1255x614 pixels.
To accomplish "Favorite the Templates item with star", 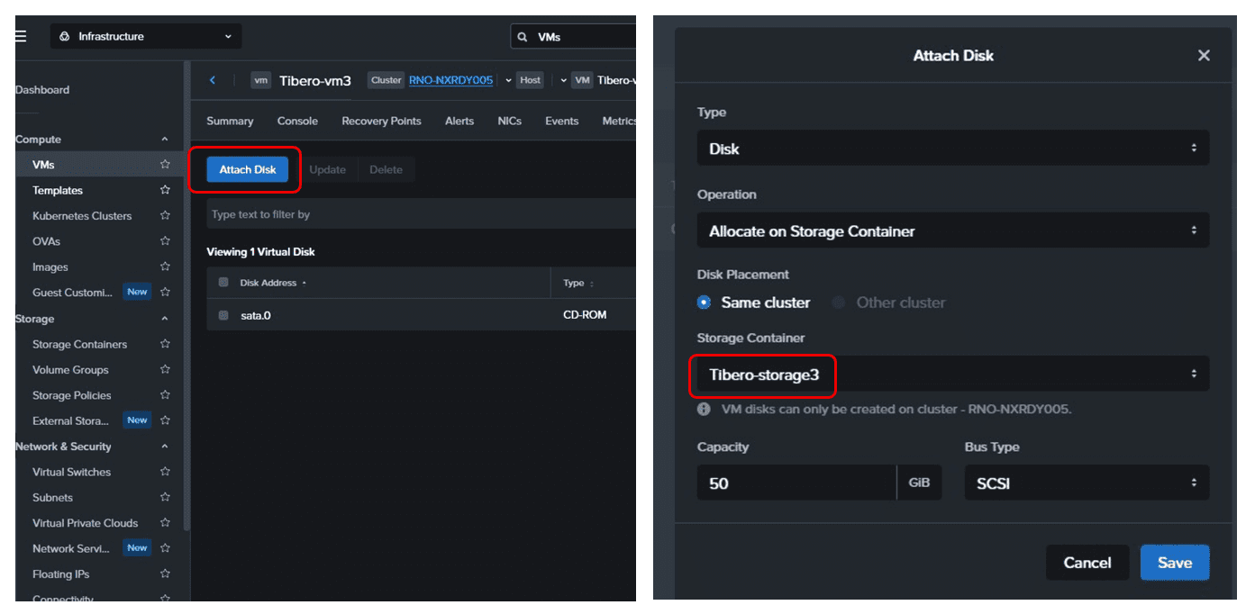I will pos(165,190).
